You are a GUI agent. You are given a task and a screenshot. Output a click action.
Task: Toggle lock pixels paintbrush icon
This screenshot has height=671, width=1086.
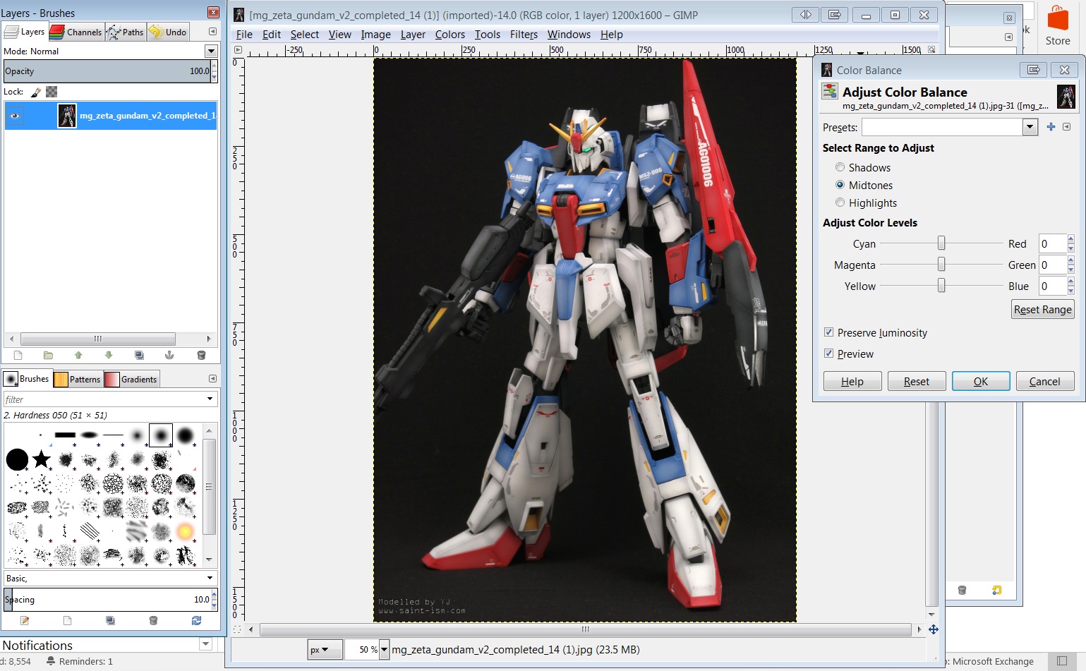(36, 92)
